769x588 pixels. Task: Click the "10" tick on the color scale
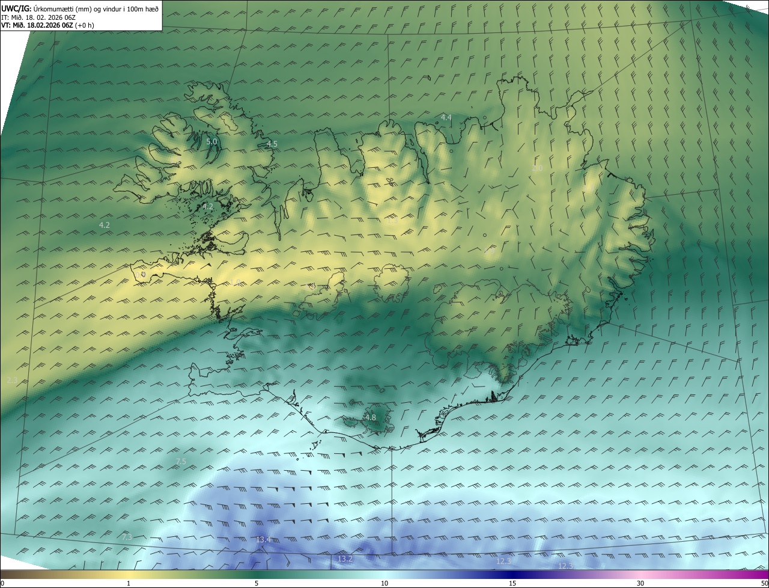(384, 583)
